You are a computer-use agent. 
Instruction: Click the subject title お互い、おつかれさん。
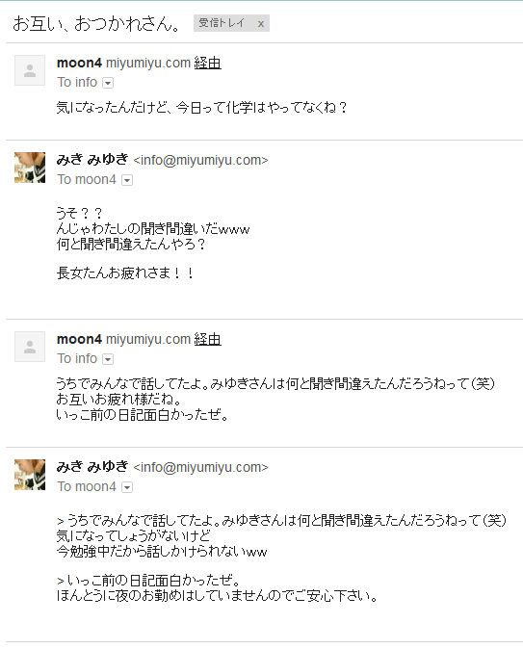(x=96, y=24)
